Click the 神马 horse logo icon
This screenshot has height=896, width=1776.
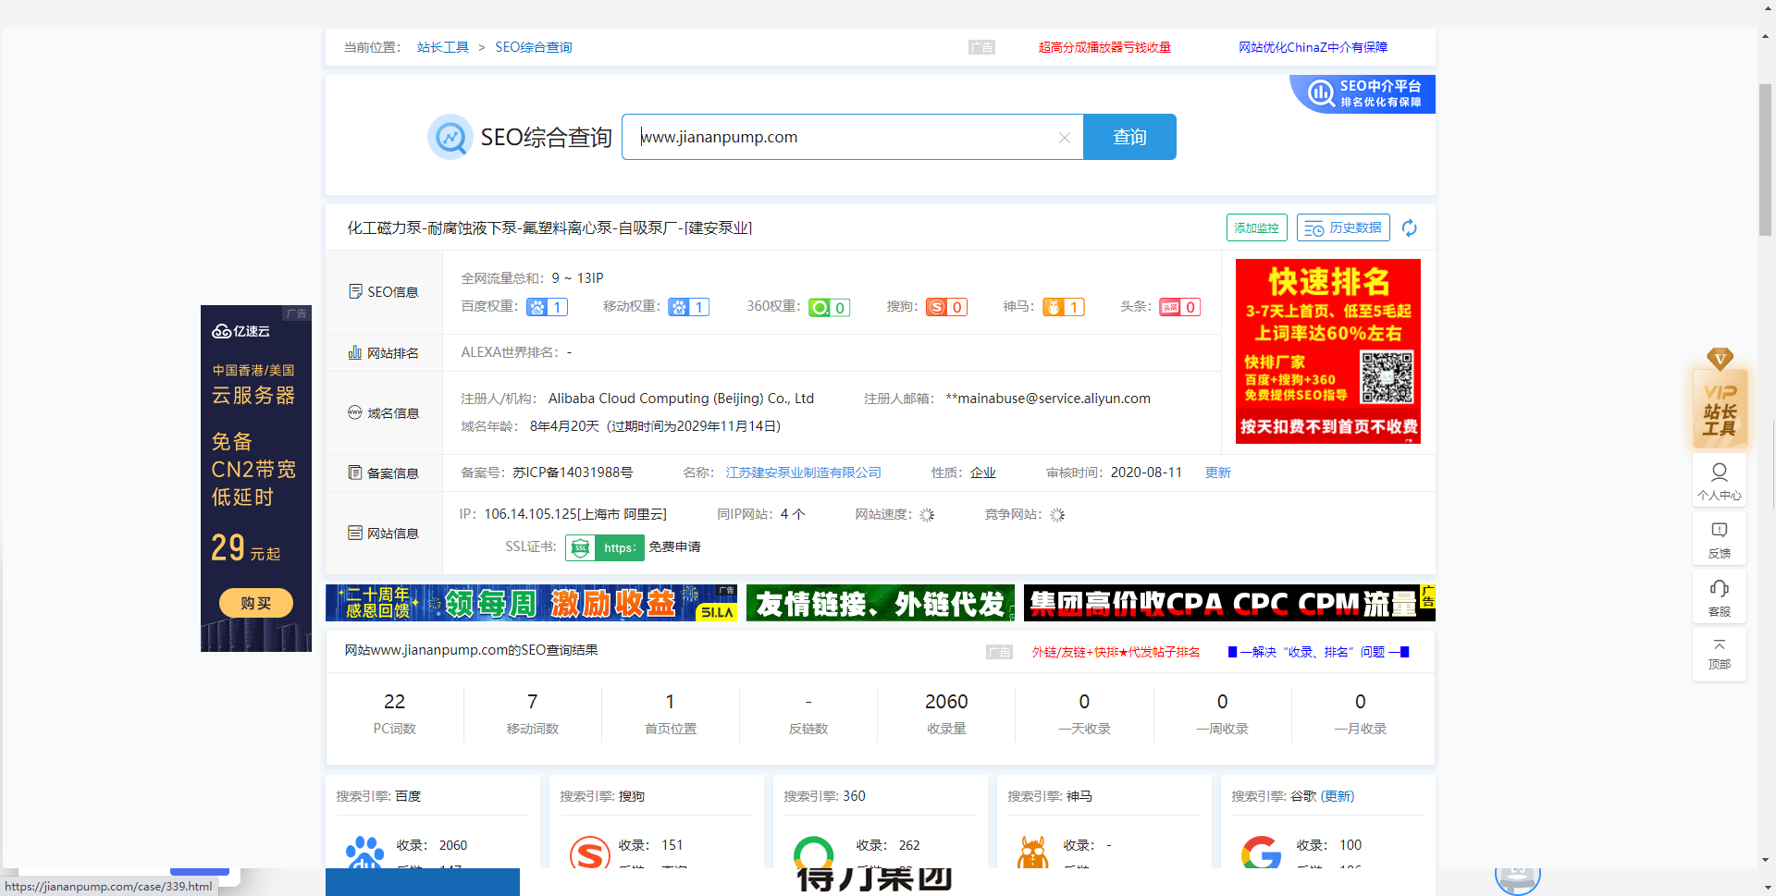pyautogui.click(x=1032, y=853)
